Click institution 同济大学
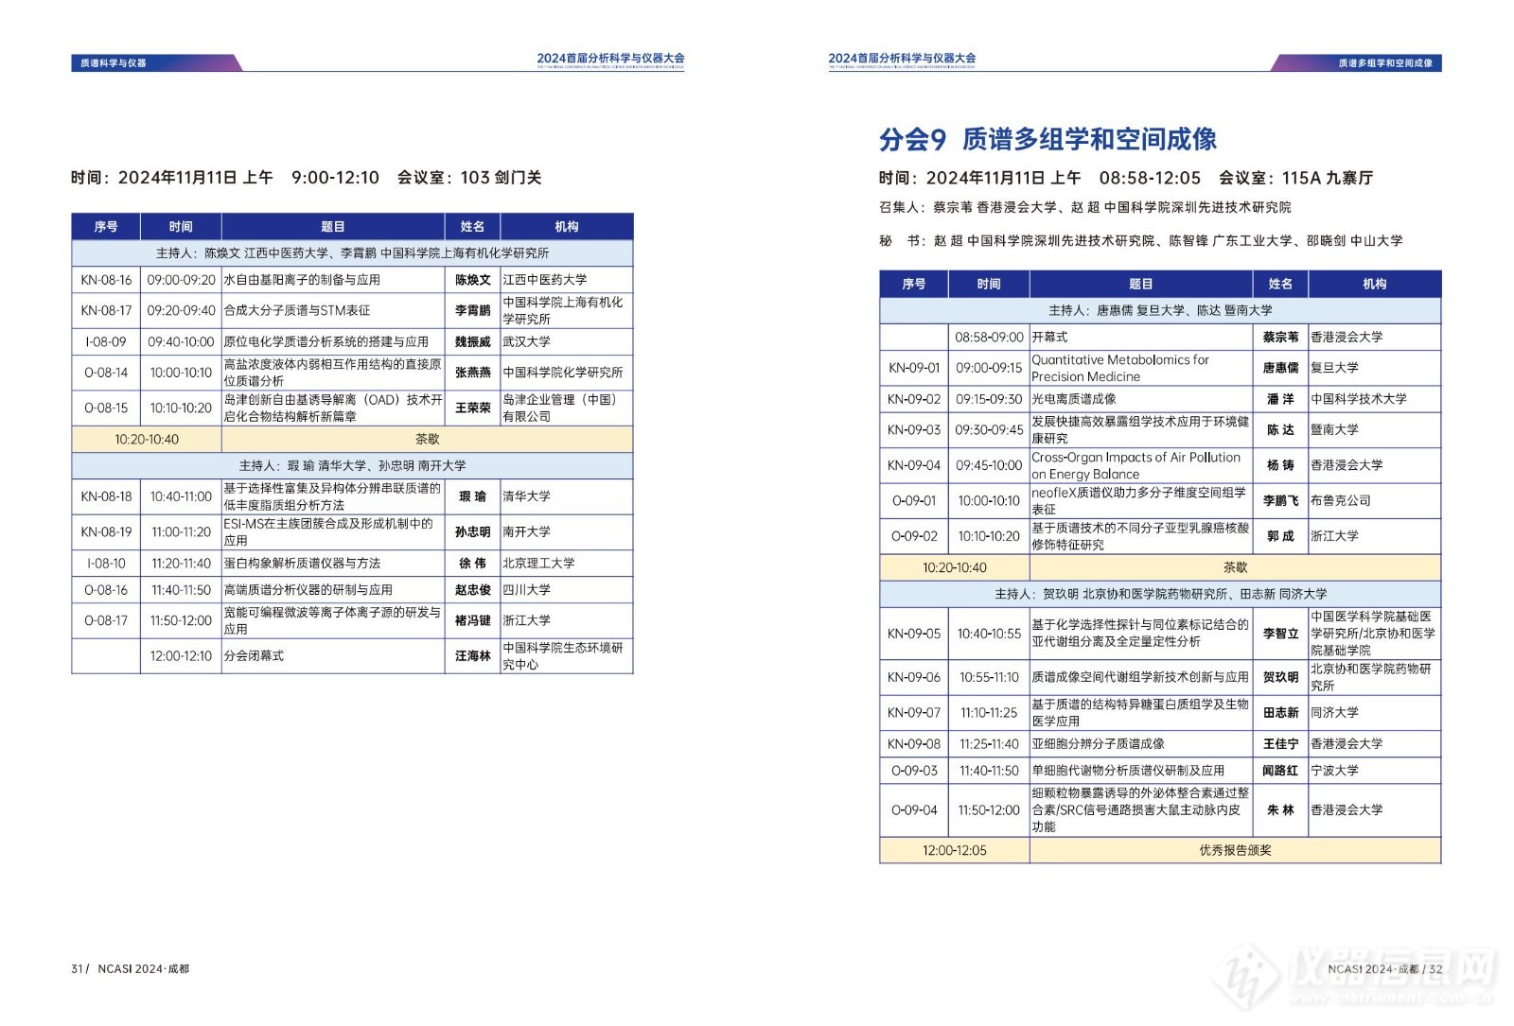1514x1026 pixels. 1334,712
